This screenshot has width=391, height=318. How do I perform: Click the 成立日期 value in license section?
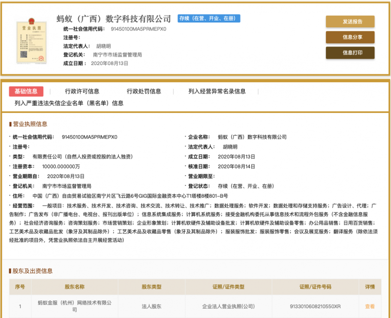tap(237, 157)
